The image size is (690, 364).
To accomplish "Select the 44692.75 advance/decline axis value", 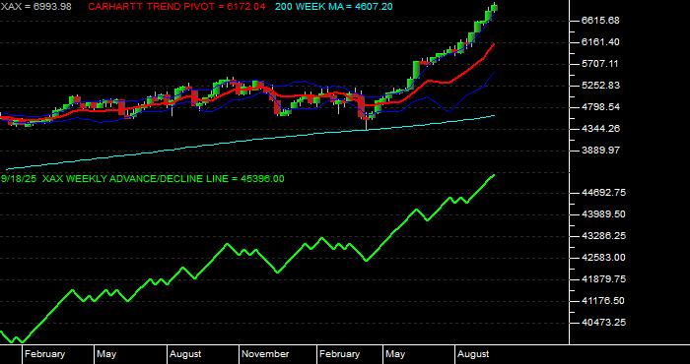I will click(603, 193).
